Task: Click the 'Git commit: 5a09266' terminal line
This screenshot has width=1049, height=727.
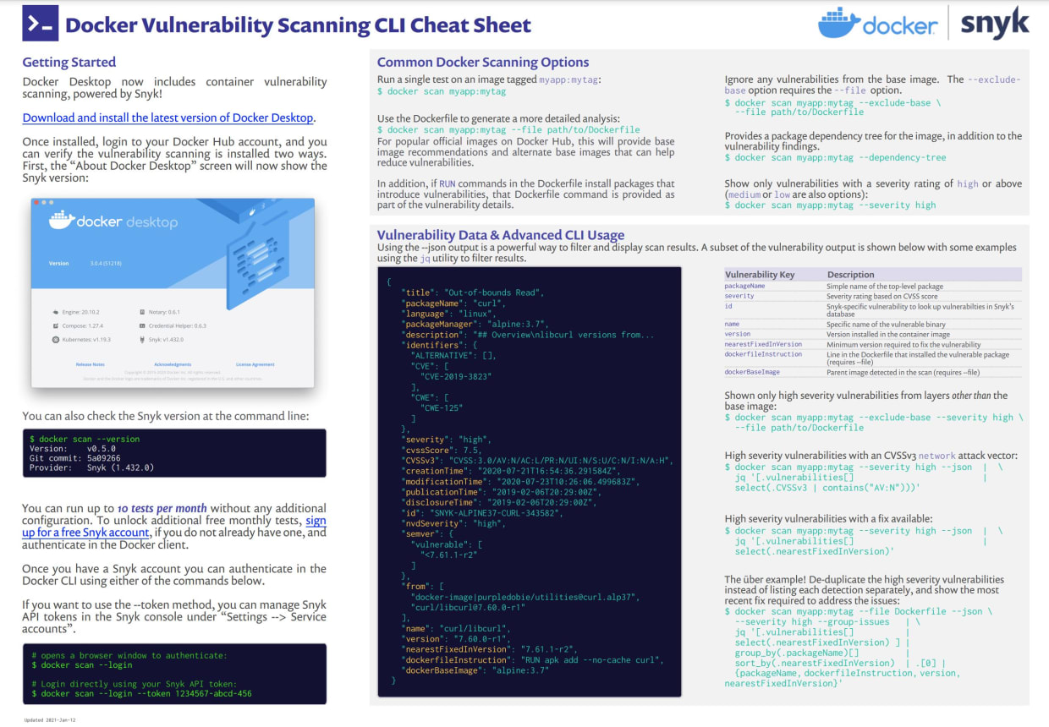Action: [77, 457]
